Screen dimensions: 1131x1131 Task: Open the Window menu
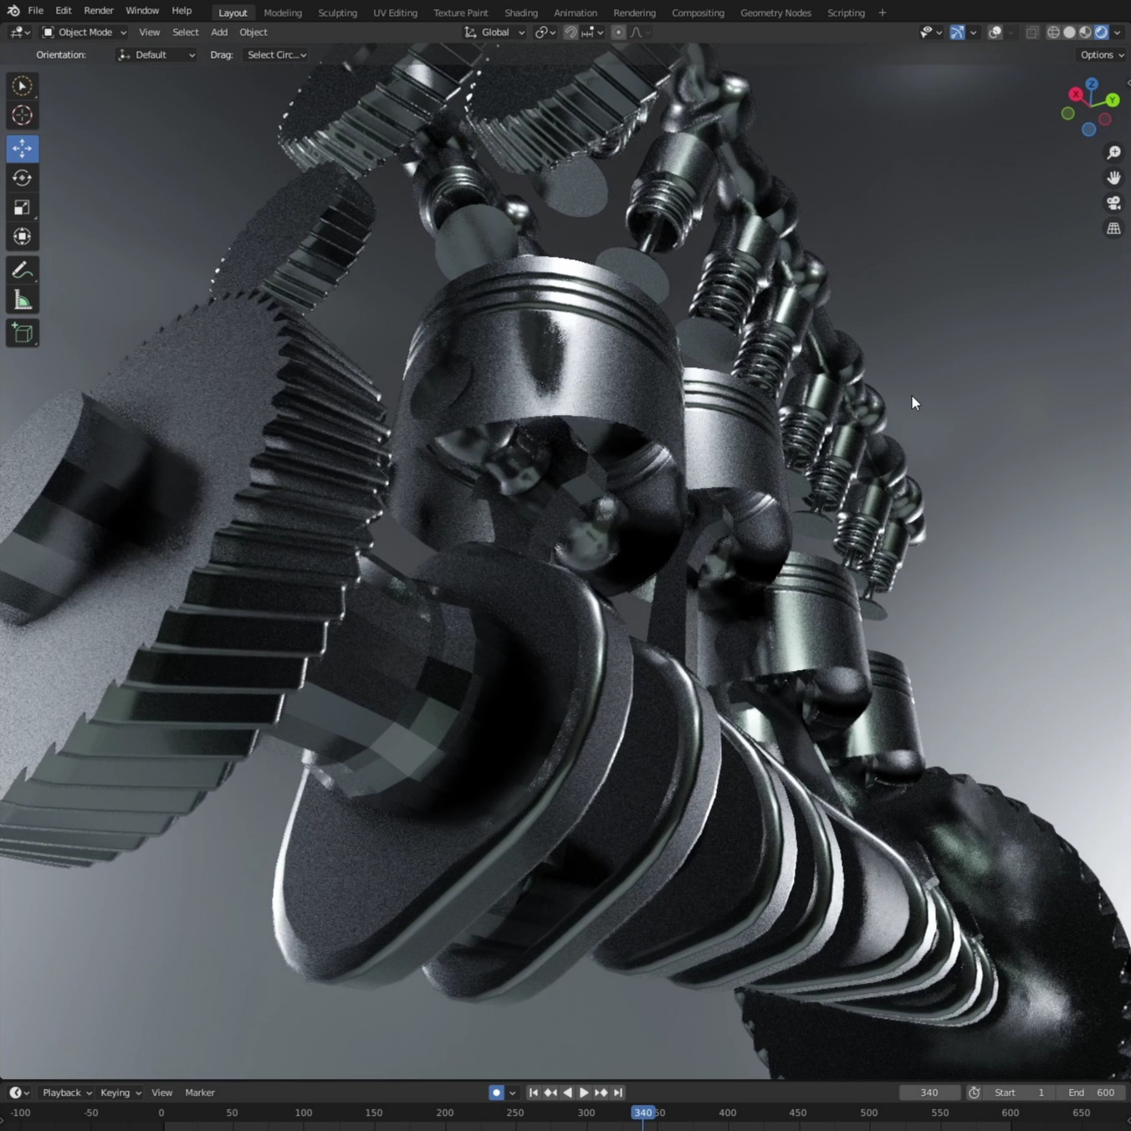click(142, 11)
